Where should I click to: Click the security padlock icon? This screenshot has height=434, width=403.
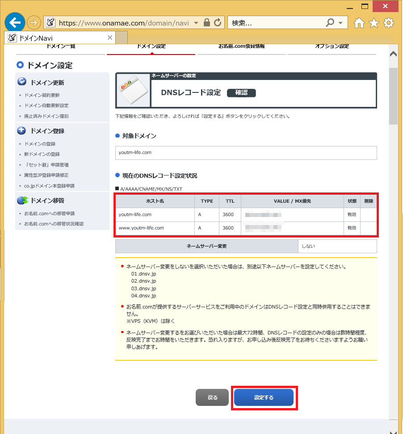coord(206,22)
